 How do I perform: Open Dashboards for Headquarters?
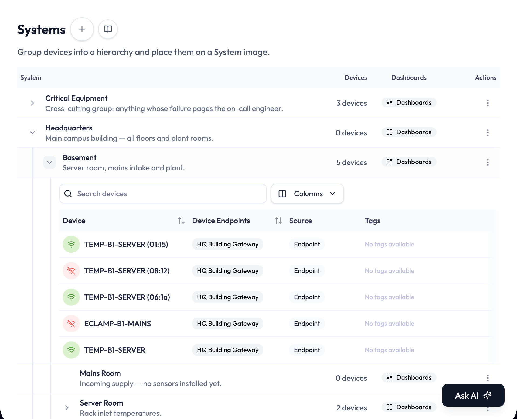pyautogui.click(x=409, y=132)
